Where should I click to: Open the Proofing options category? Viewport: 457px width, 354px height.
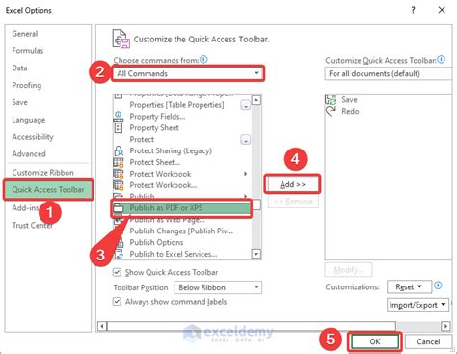pos(27,85)
